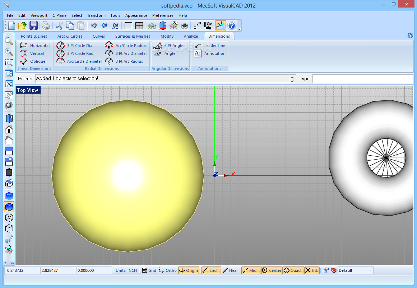The height and width of the screenshot is (288, 417).
Task: Open the Preferences menu
Action: tap(163, 15)
